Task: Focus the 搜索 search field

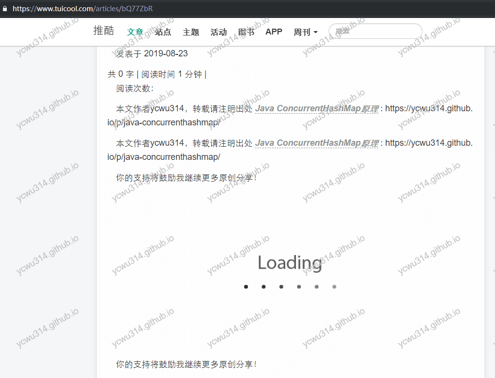Action: coord(375,31)
